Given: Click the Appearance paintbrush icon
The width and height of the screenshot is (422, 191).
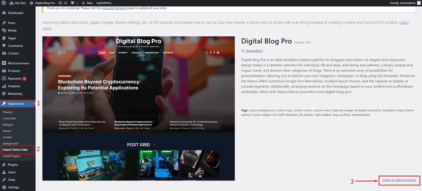Looking at the screenshot, I should pyautogui.click(x=4, y=104).
